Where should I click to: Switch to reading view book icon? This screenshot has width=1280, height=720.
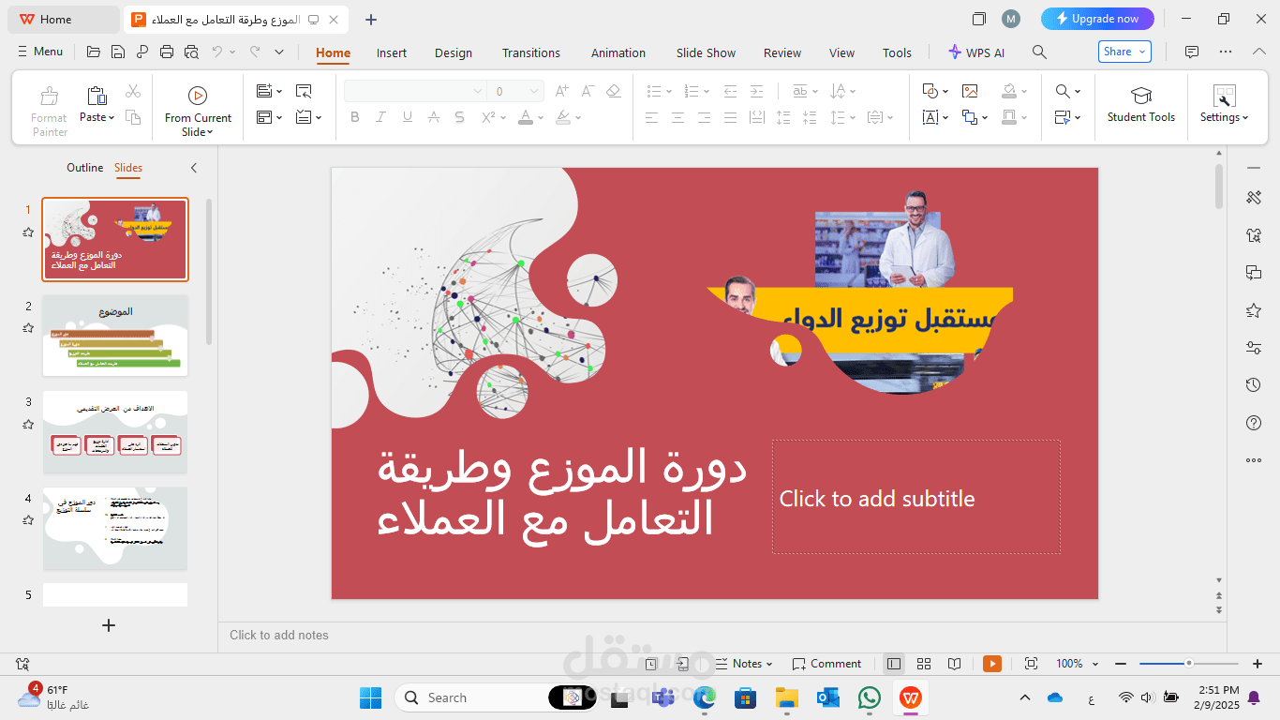954,664
